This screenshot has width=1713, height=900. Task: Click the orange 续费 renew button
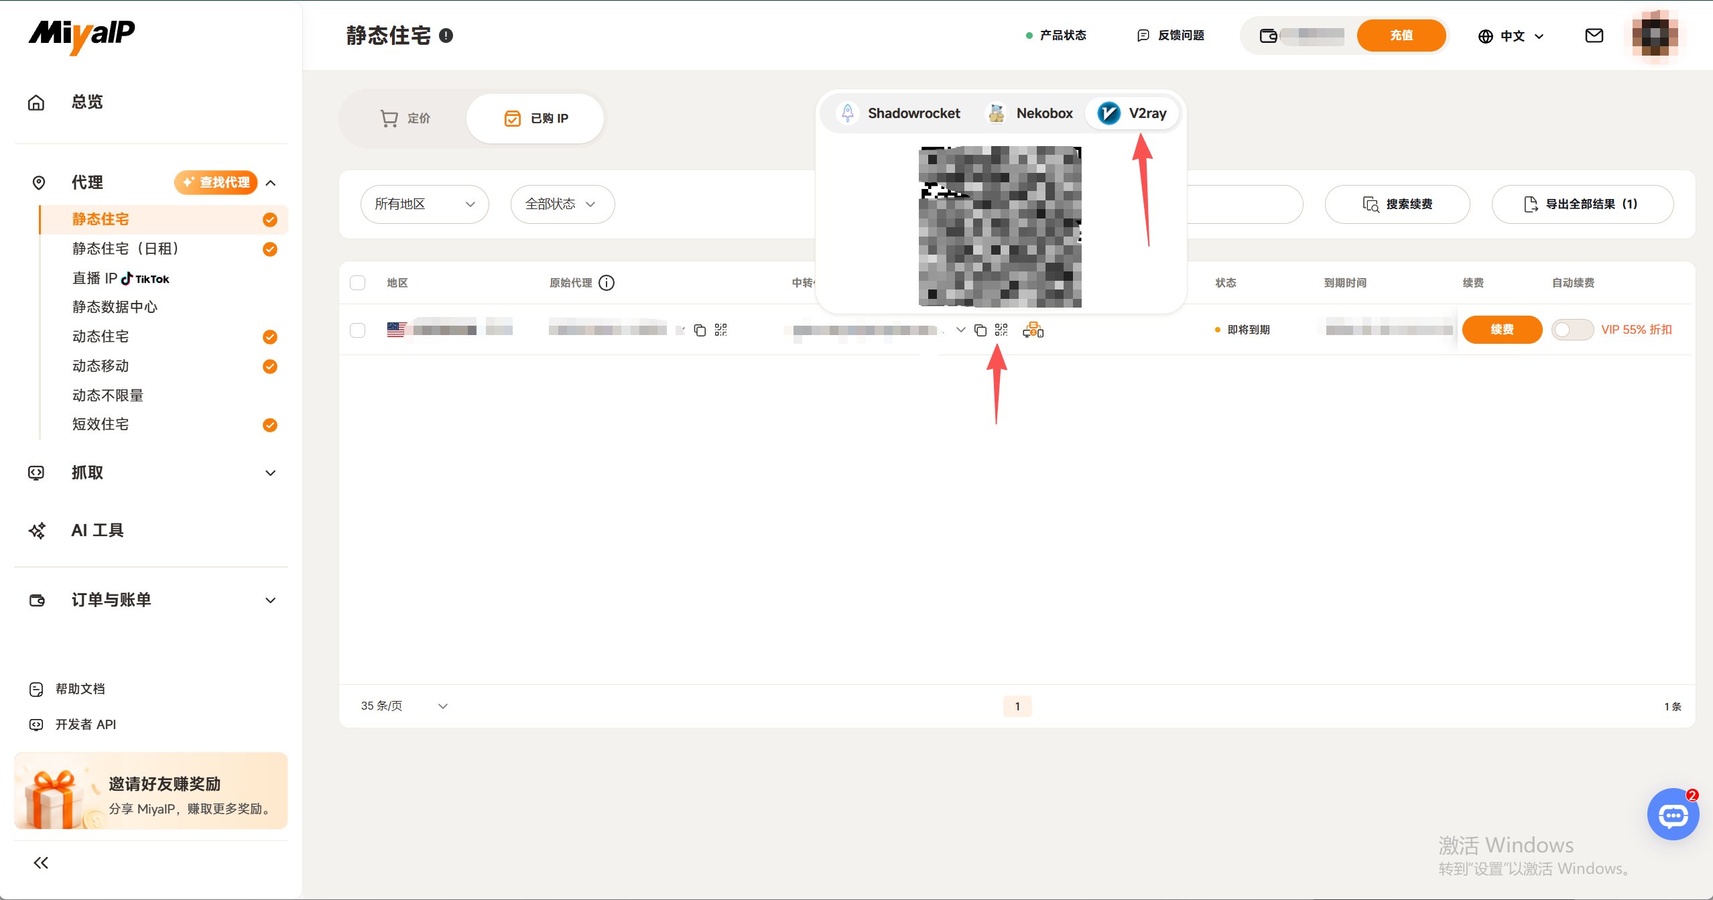1502,330
